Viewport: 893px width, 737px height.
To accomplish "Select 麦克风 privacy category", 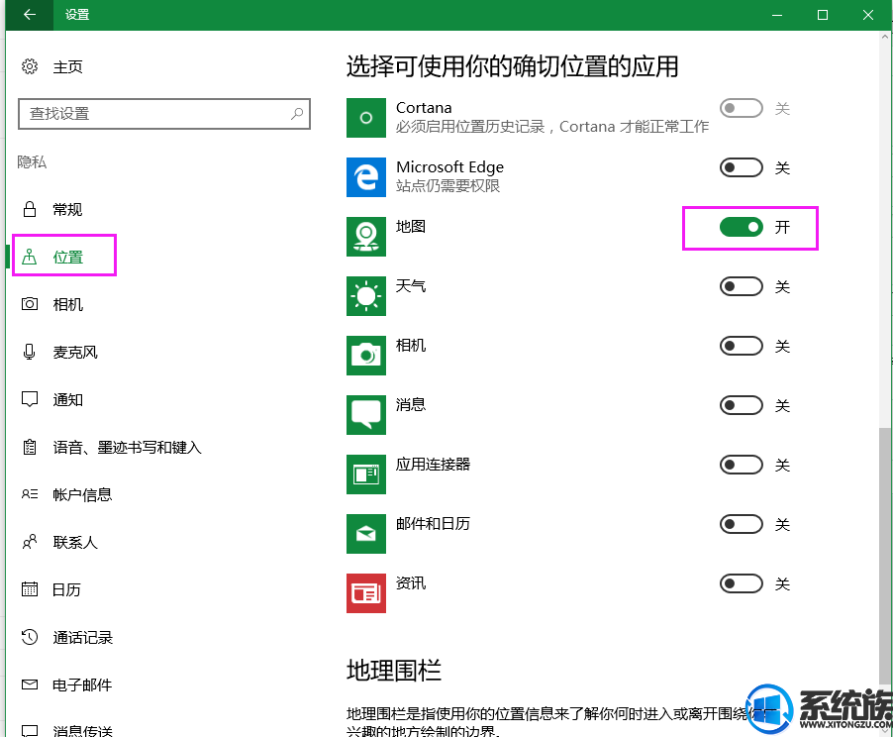I will pos(75,352).
